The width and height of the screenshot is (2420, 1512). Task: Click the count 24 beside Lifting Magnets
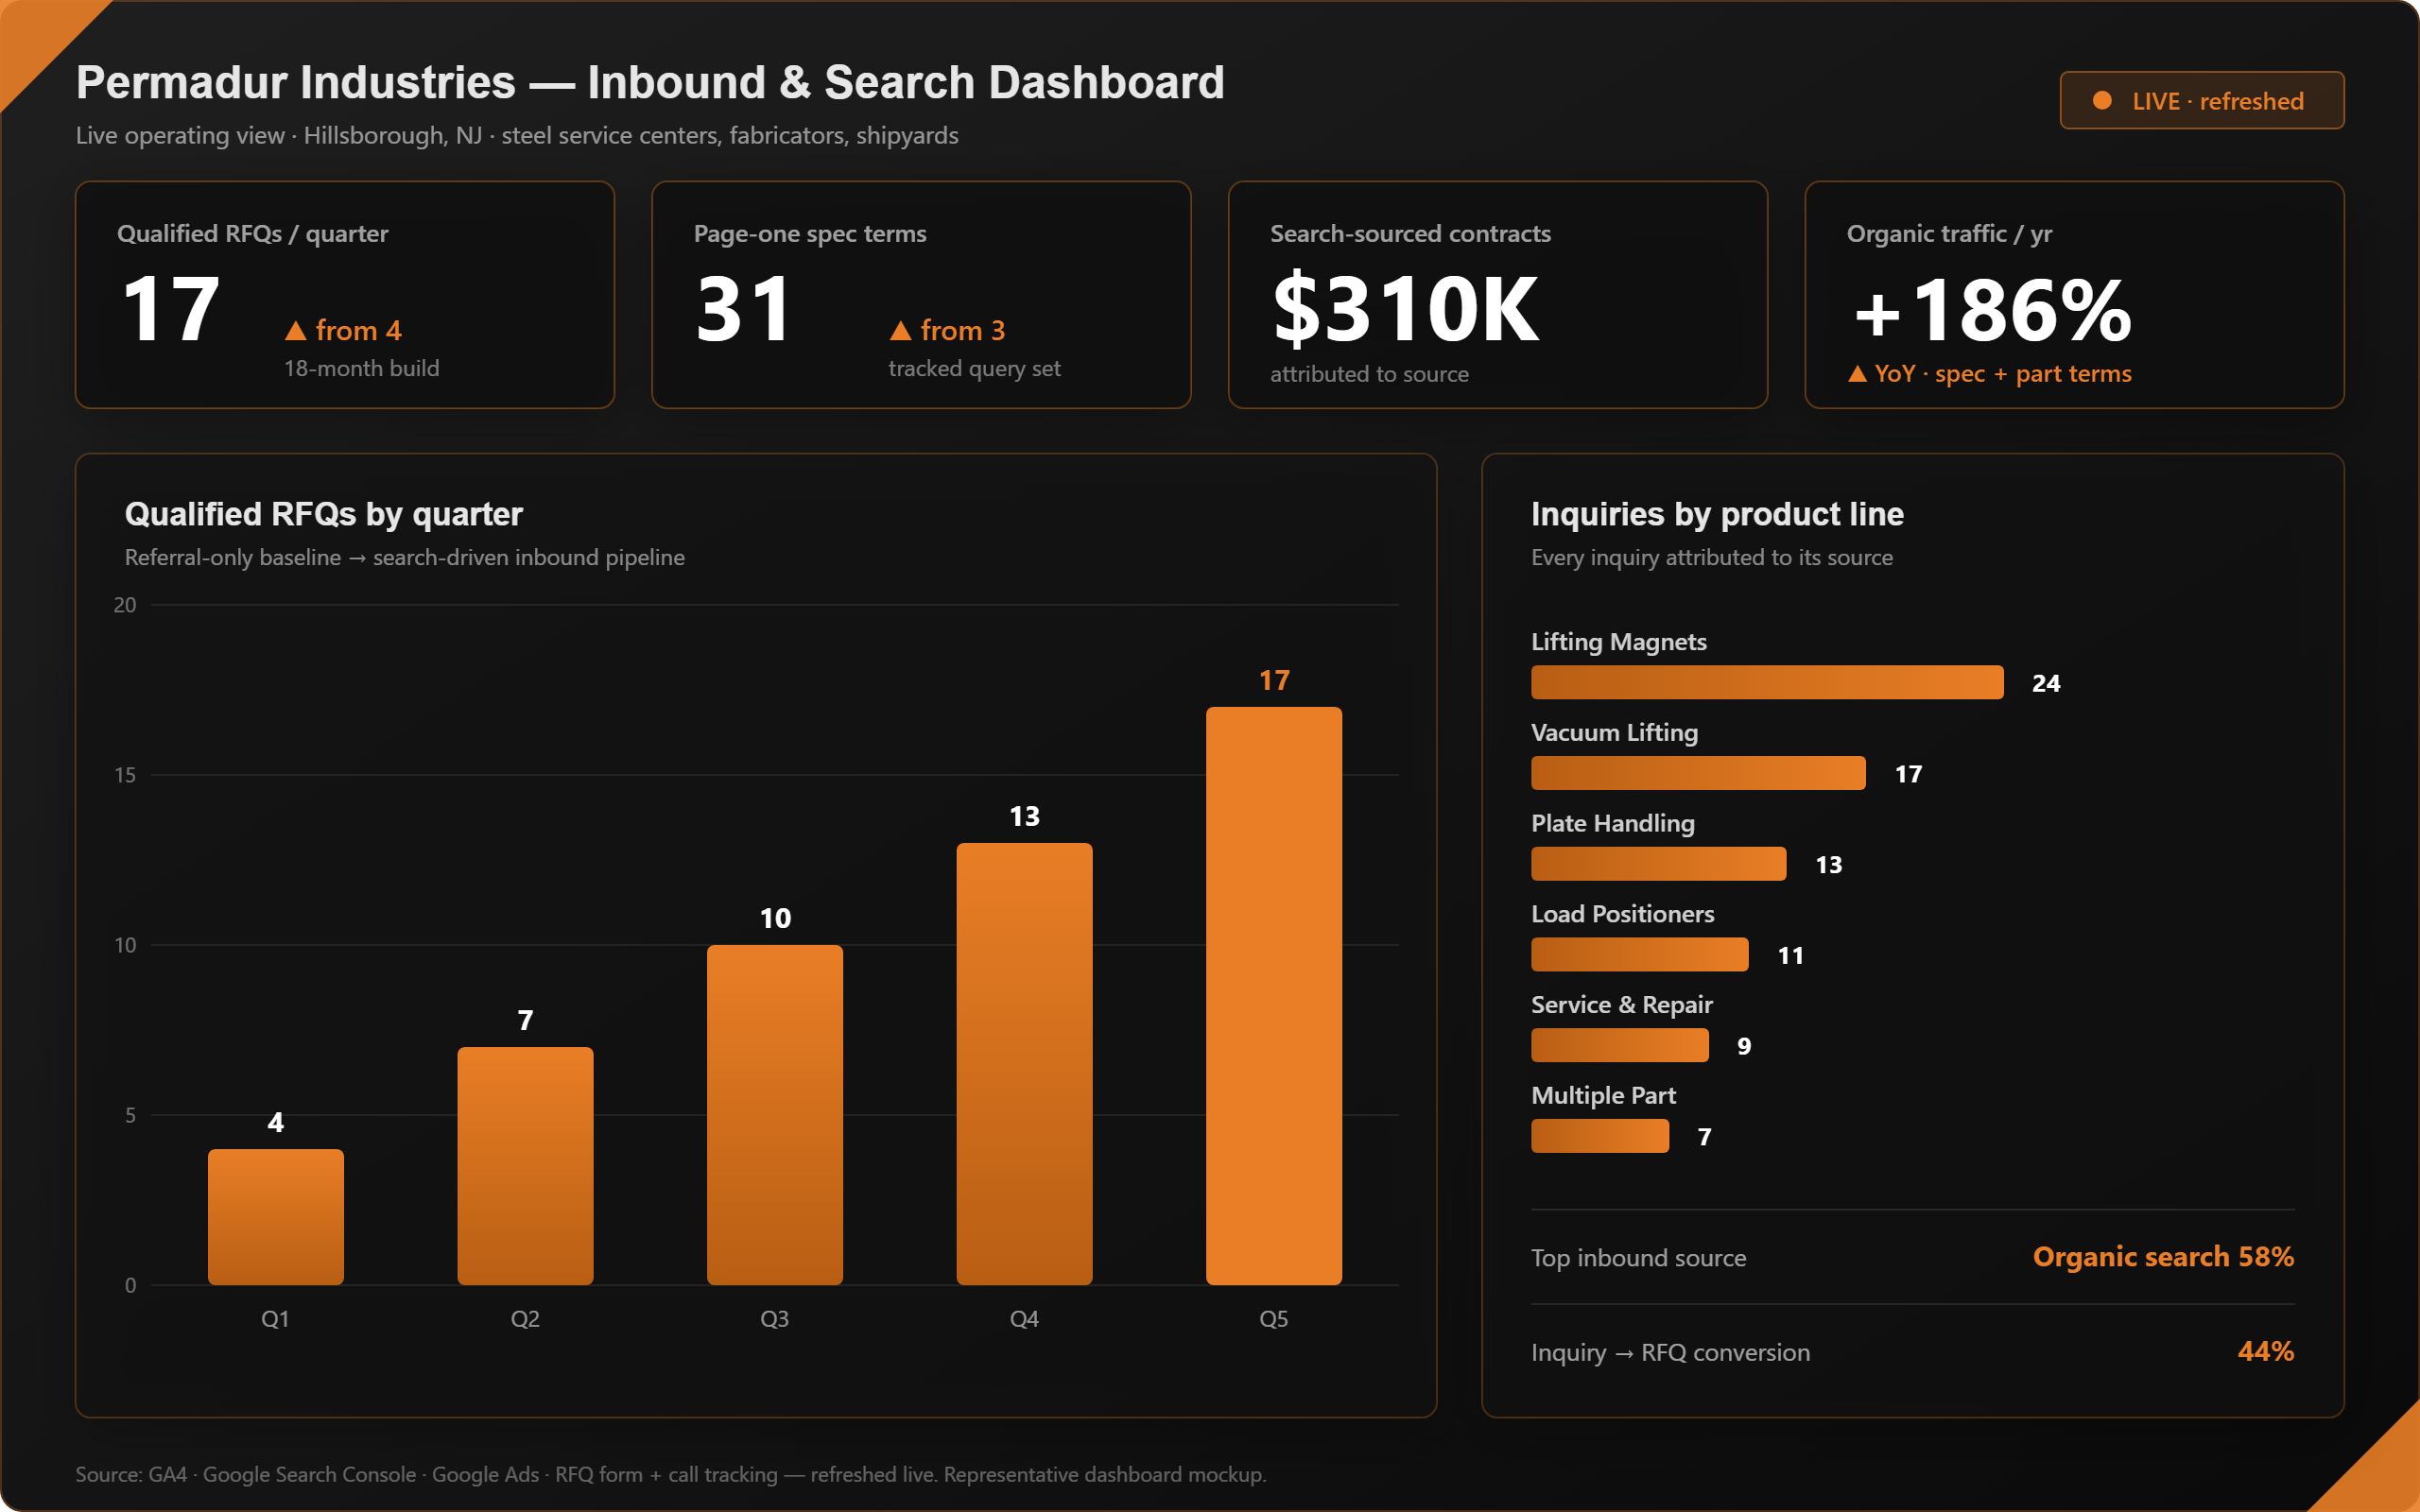pyautogui.click(x=2046, y=683)
